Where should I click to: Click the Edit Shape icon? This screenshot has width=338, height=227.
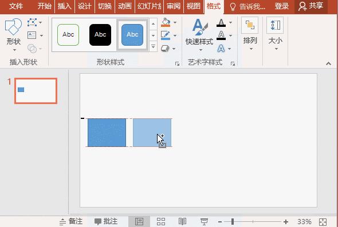pyautogui.click(x=32, y=22)
